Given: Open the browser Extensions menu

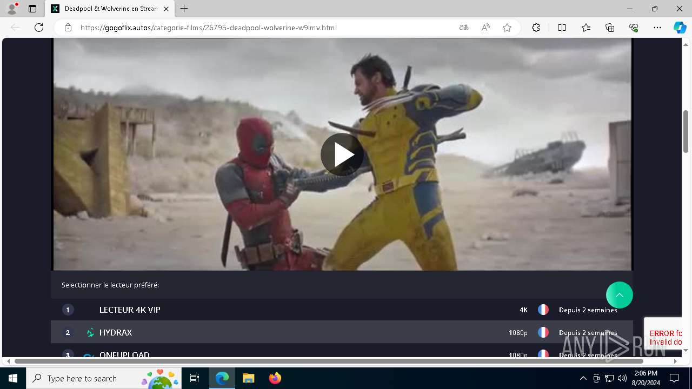Looking at the screenshot, I should tap(536, 28).
